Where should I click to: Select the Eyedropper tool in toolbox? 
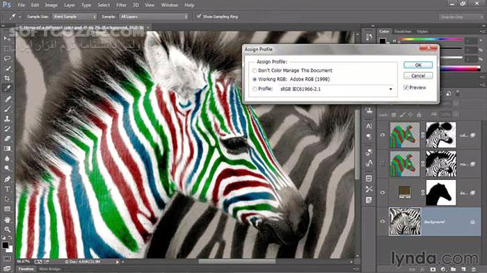coord(7,88)
